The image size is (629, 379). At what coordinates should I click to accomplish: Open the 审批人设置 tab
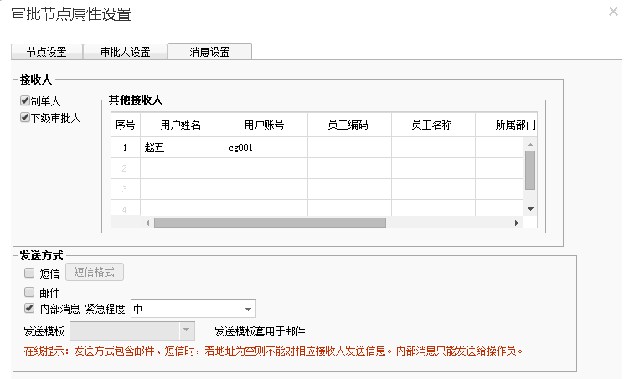125,52
